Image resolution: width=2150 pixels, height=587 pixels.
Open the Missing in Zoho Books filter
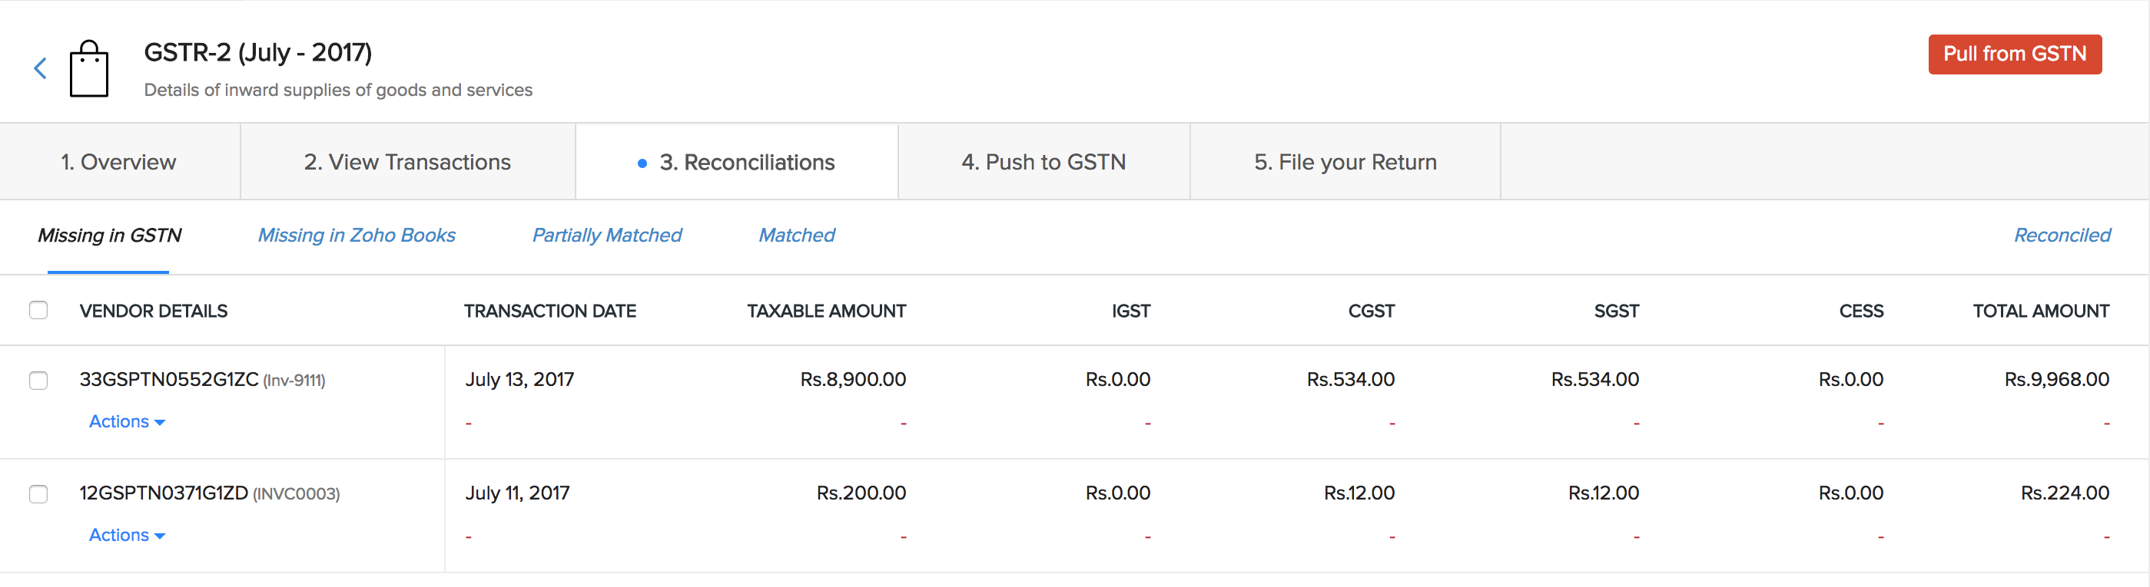(357, 235)
